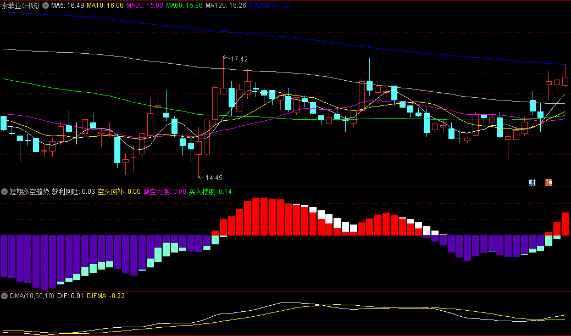The height and width of the screenshot is (336, 571).
Task: Expand the 索菲亚 main chart dropdown arrow
Action: (x=46, y=5)
